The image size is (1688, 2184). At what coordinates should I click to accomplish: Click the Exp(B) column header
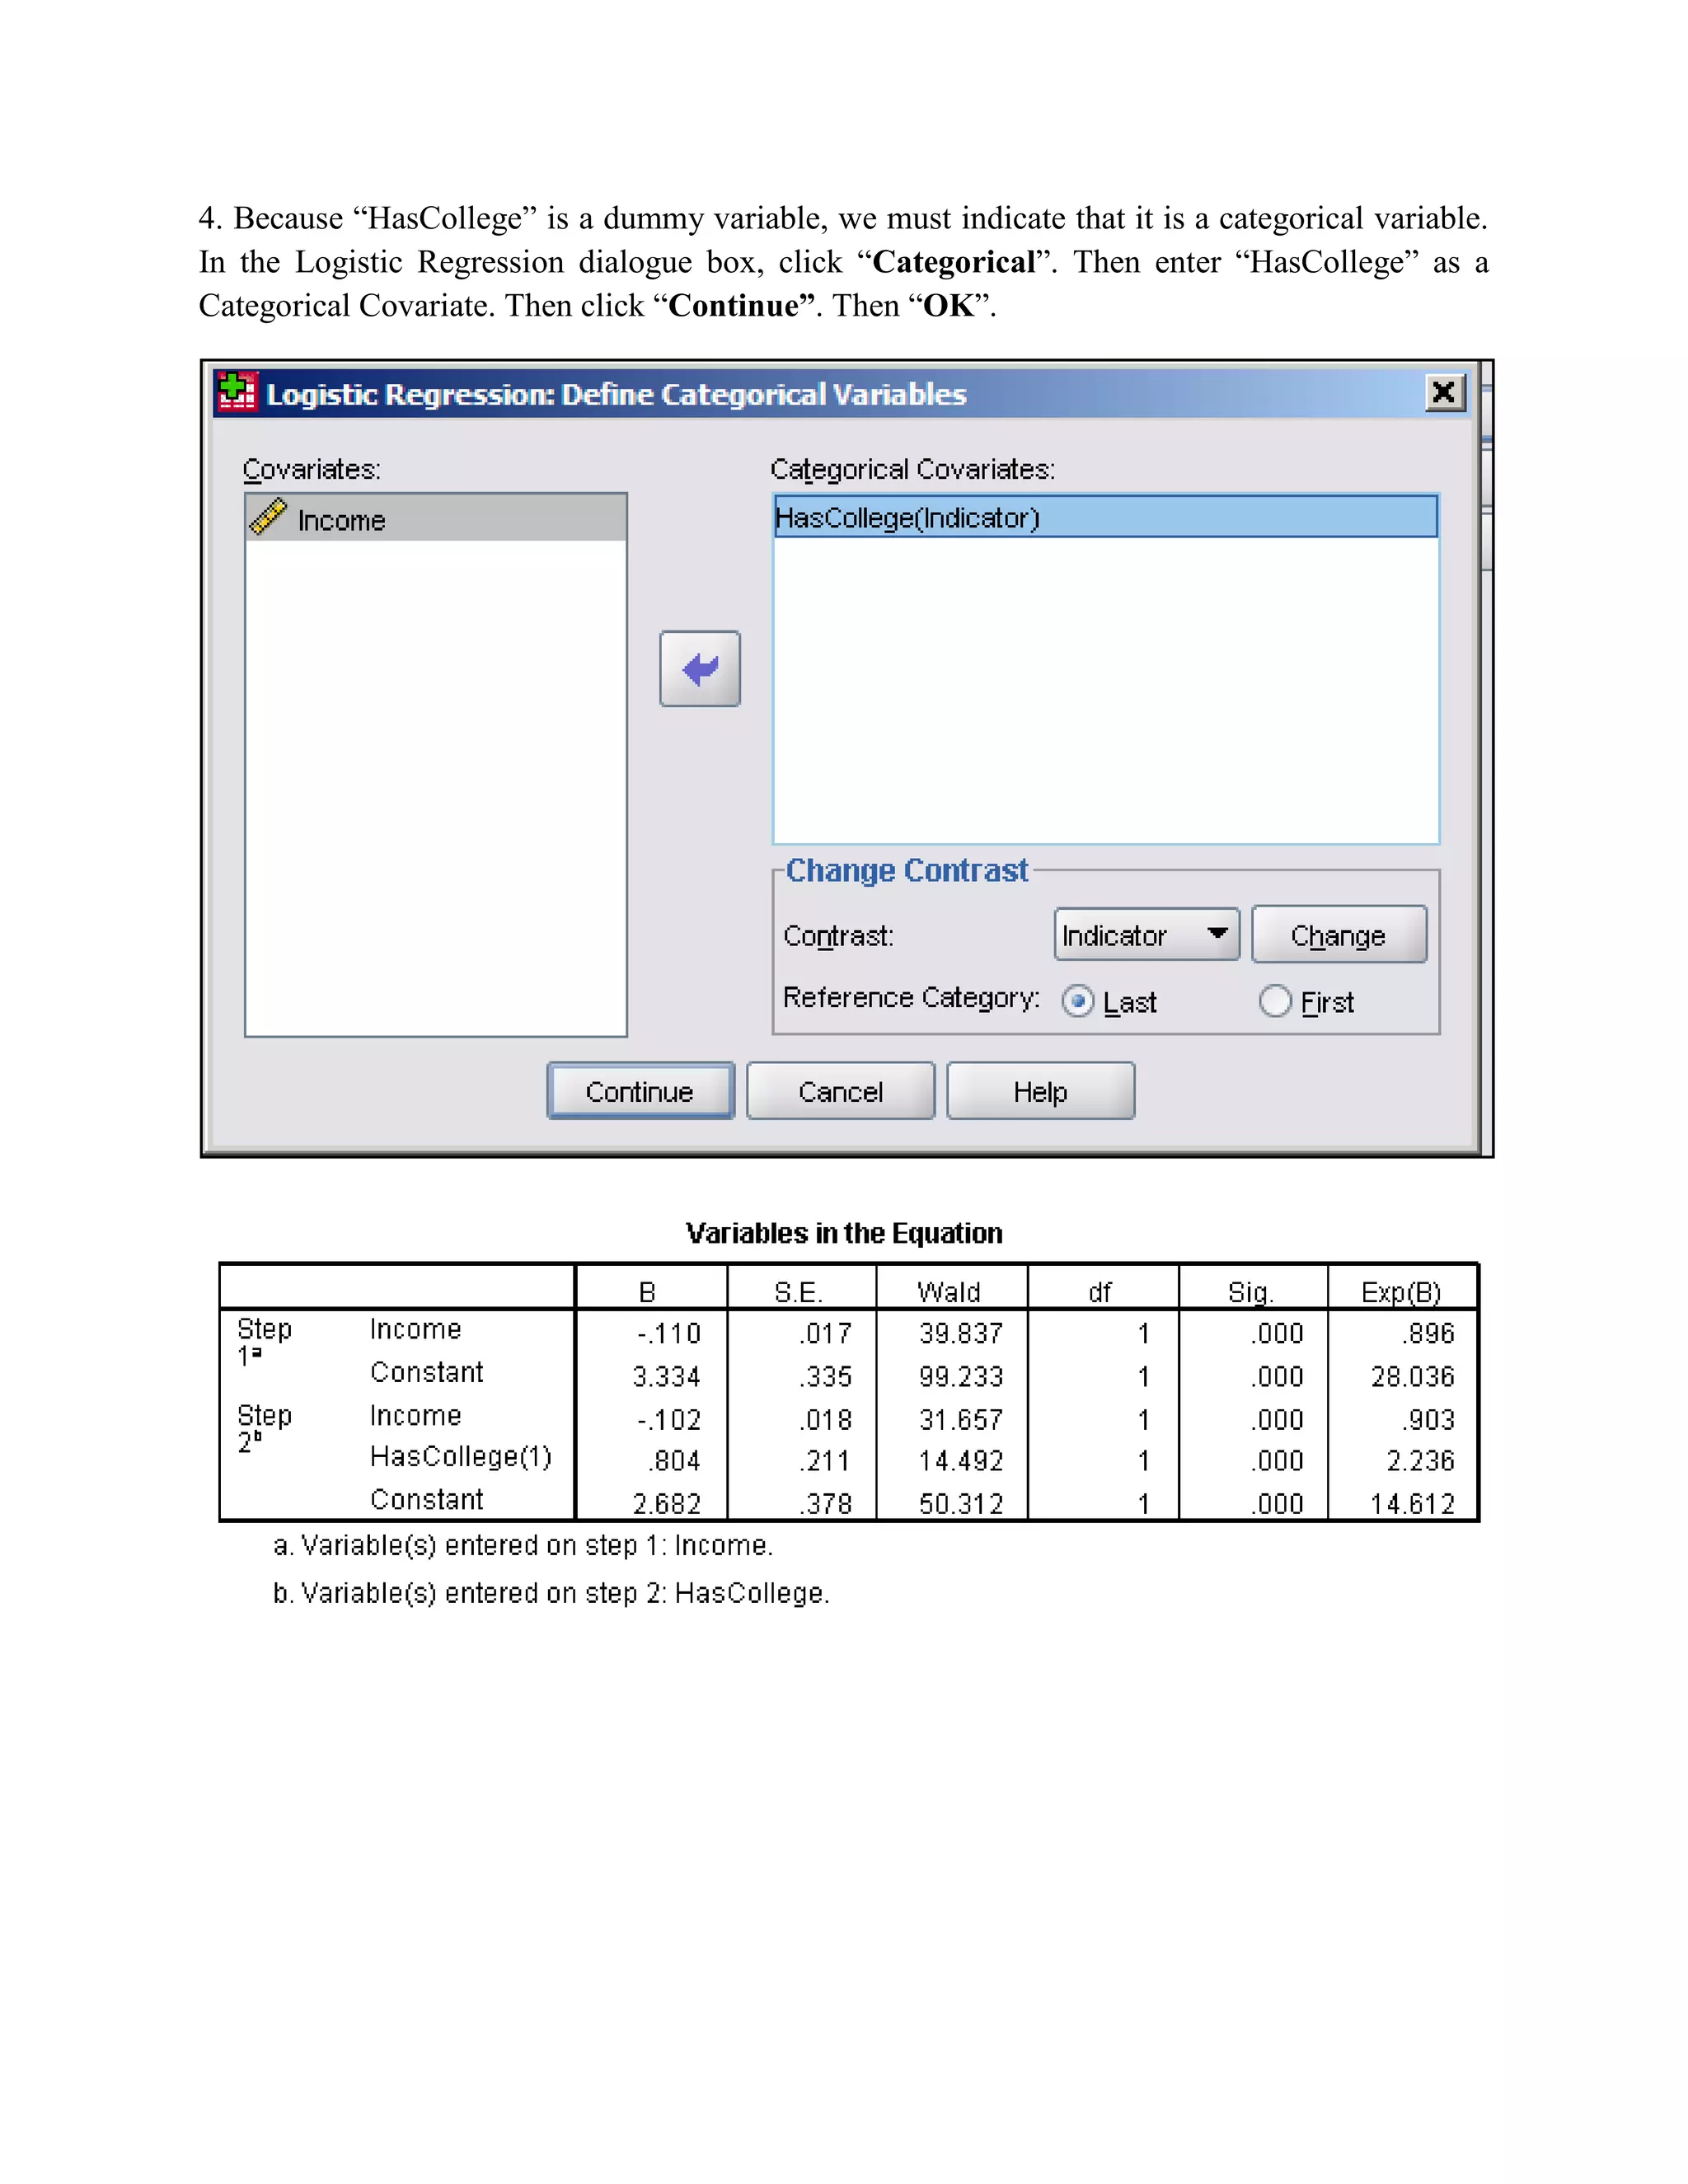(1401, 1292)
